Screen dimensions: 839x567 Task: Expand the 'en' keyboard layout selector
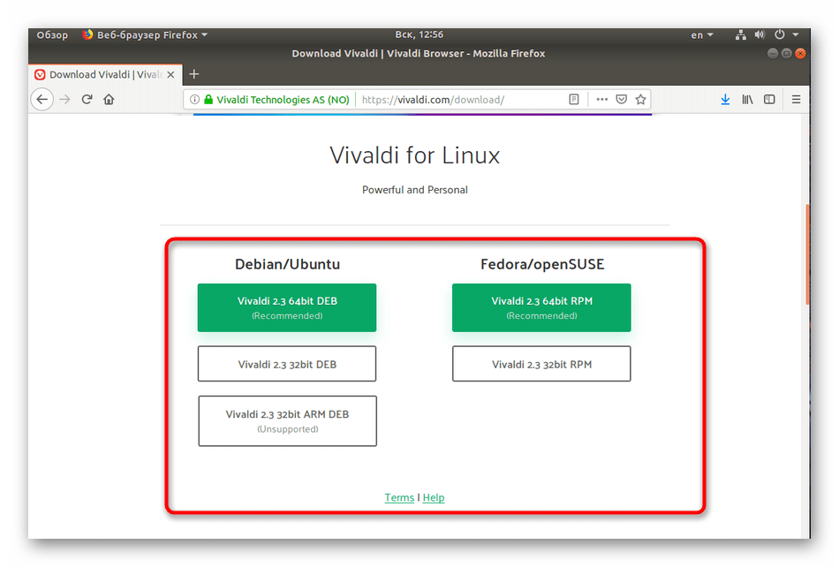[701, 35]
